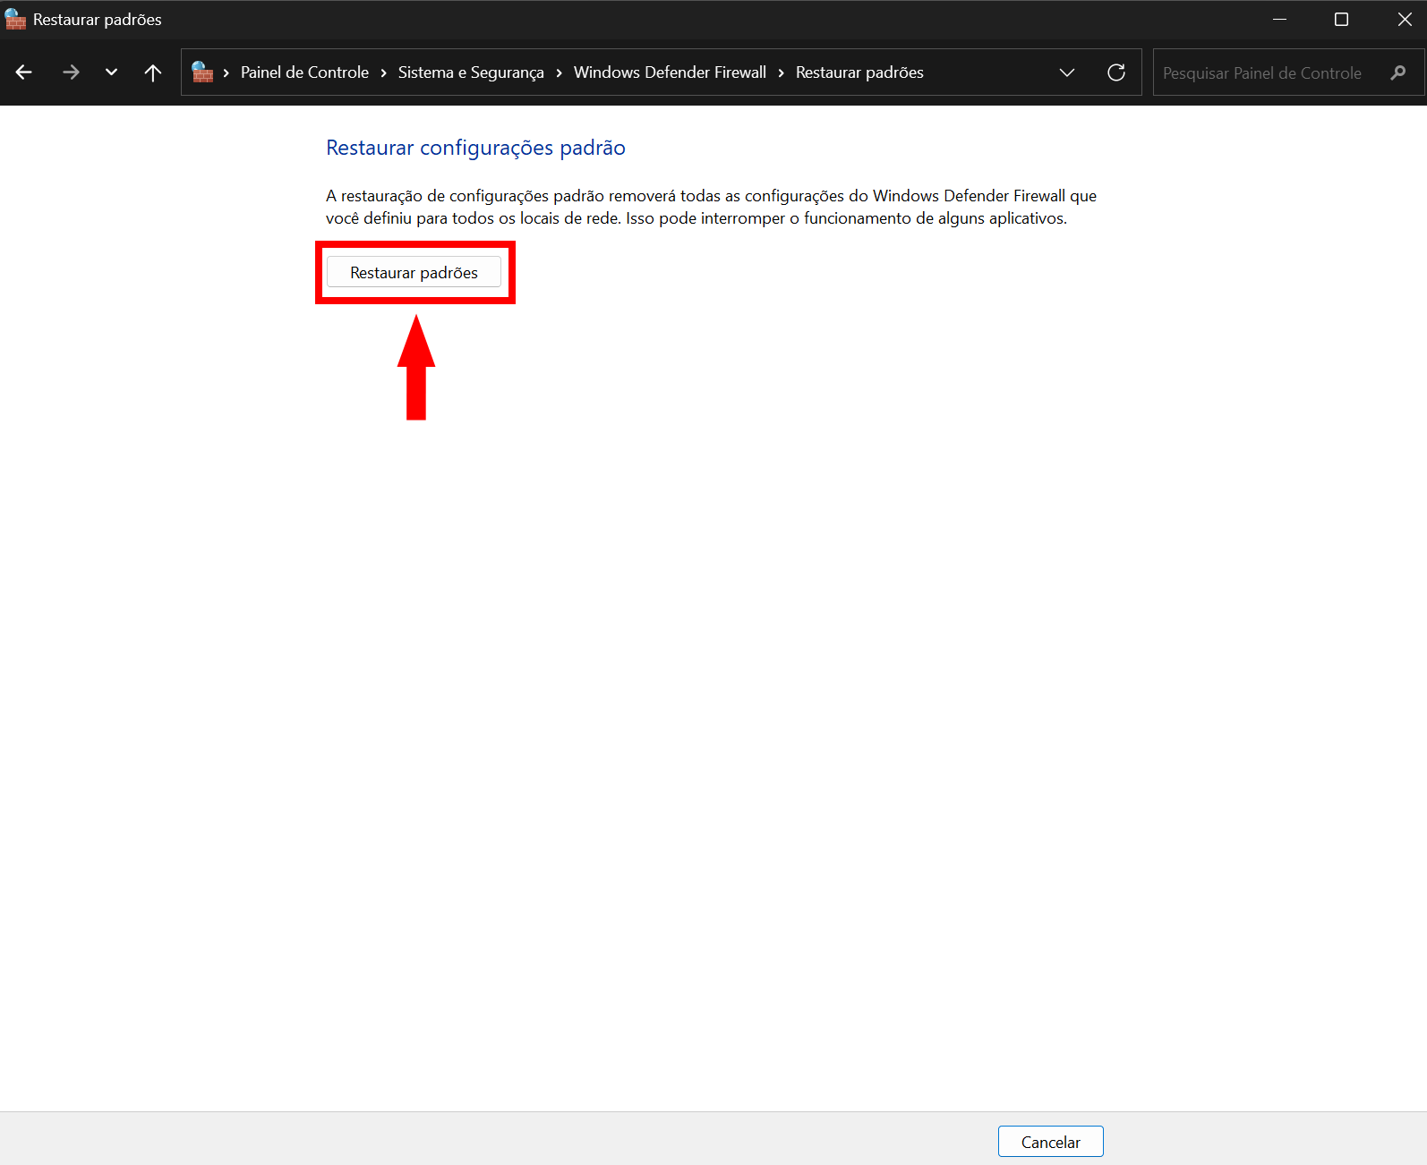Refresh the Restaurar padrões page

pyautogui.click(x=1115, y=72)
